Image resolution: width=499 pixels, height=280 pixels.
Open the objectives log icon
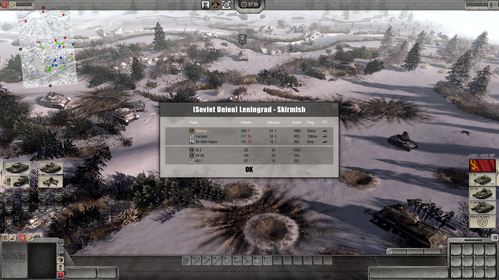click(x=5, y=237)
